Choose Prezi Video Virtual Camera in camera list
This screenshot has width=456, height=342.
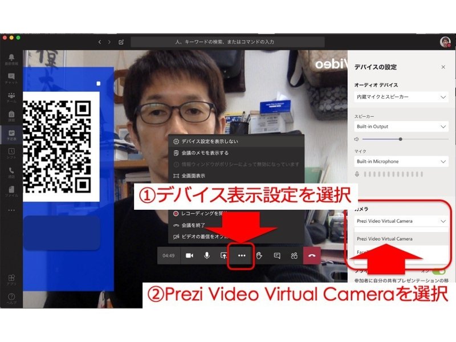(401, 239)
